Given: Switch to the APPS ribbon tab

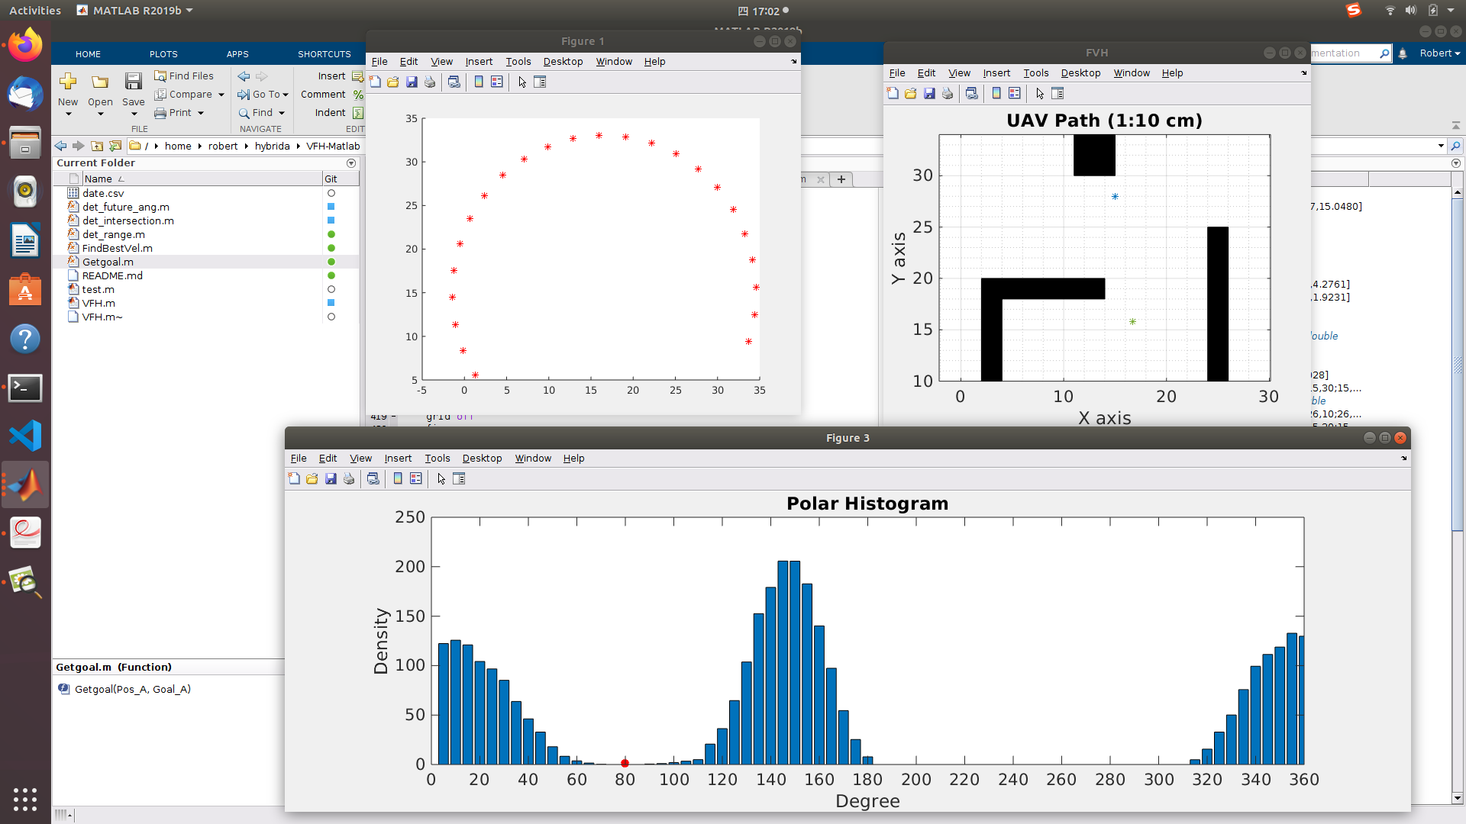Looking at the screenshot, I should pos(237,54).
